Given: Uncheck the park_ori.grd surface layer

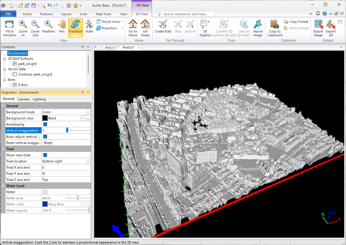Looking at the screenshot, I should click(15, 64).
